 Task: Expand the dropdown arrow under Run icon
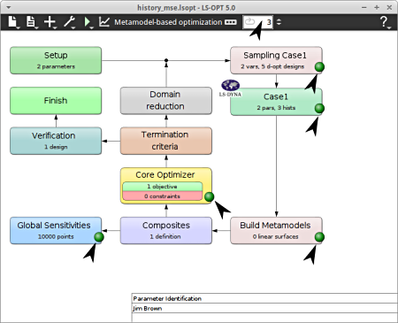pos(92,27)
